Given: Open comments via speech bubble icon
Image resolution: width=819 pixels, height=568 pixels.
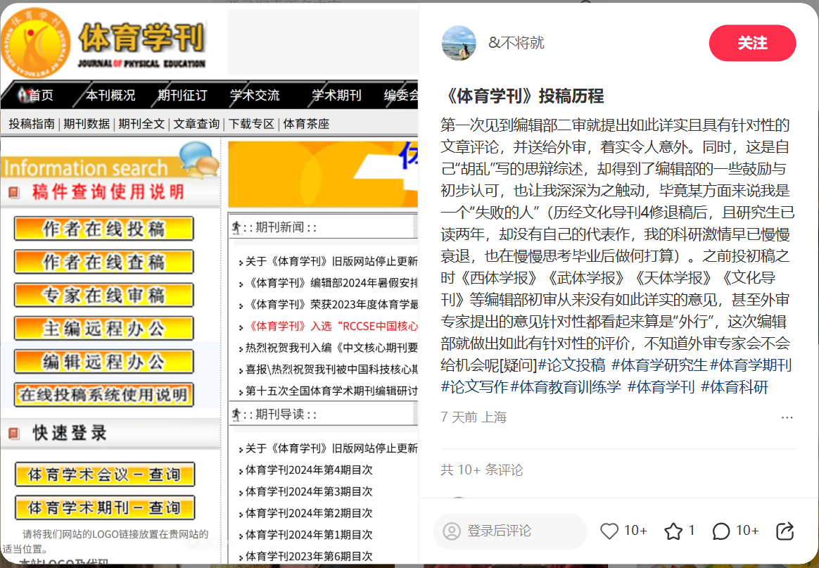Looking at the screenshot, I should (x=720, y=531).
